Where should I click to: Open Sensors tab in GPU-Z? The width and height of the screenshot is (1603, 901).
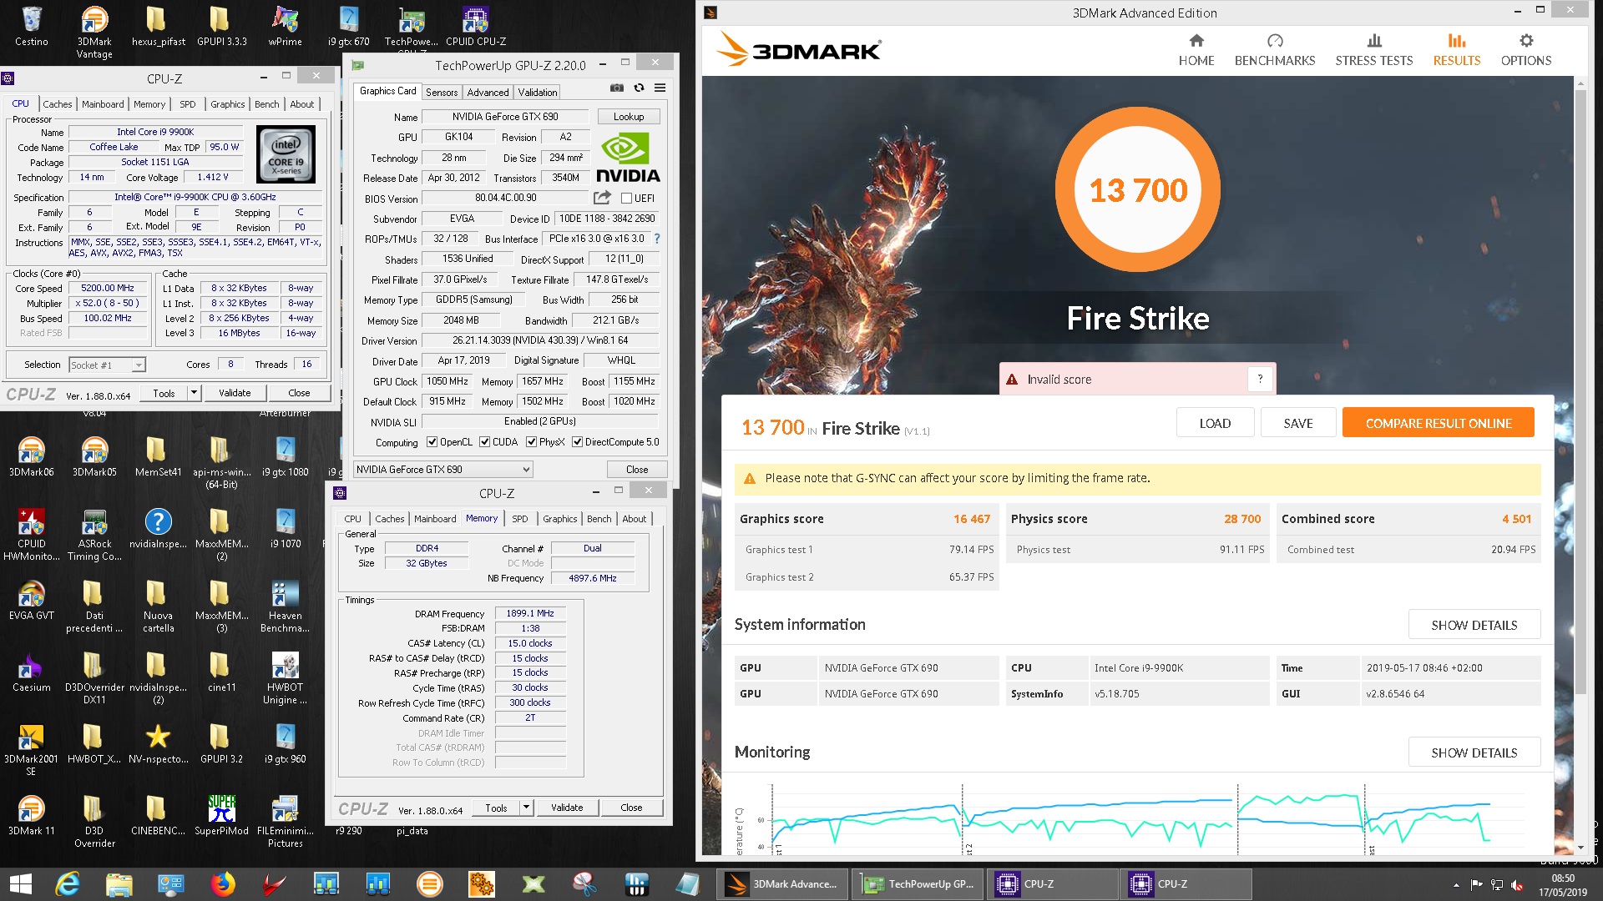[x=442, y=93]
